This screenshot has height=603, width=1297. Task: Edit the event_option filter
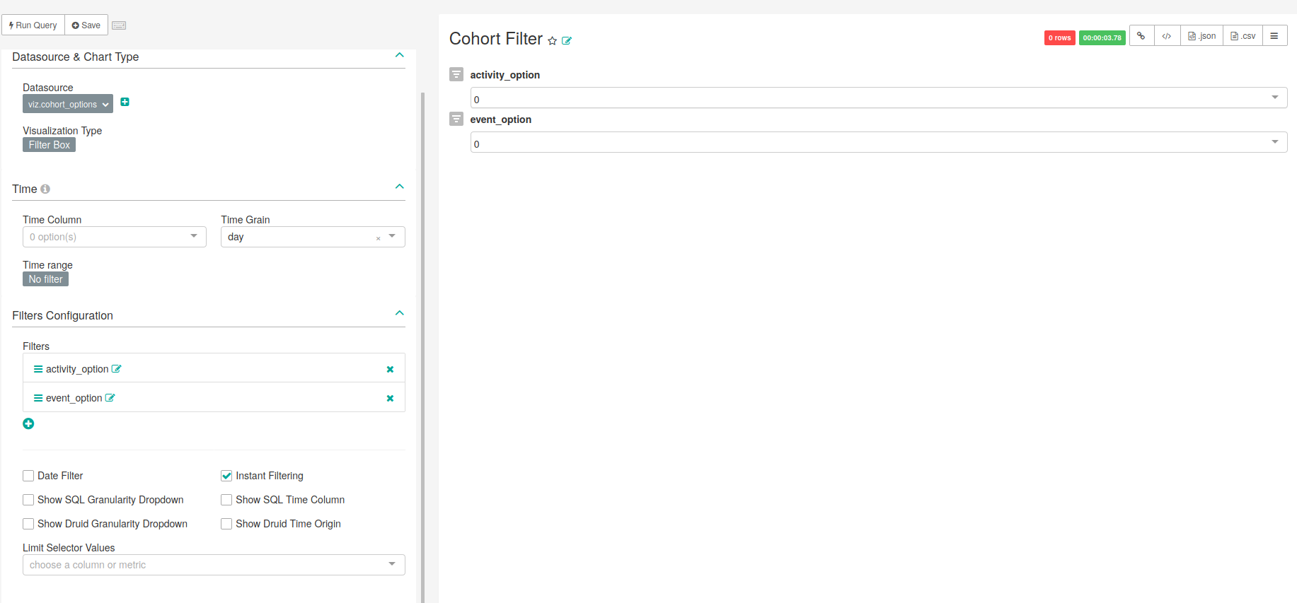(x=110, y=397)
